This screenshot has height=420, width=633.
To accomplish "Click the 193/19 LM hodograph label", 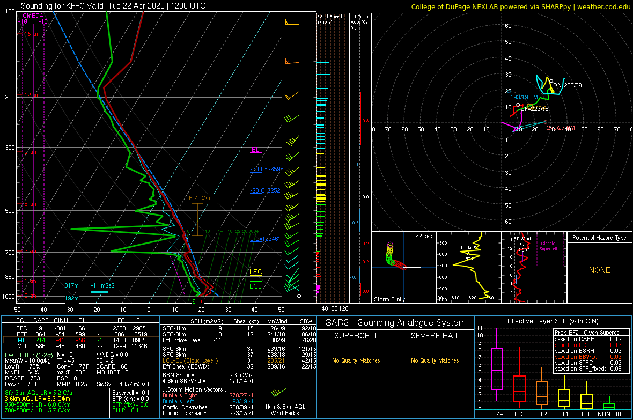I will point(524,97).
